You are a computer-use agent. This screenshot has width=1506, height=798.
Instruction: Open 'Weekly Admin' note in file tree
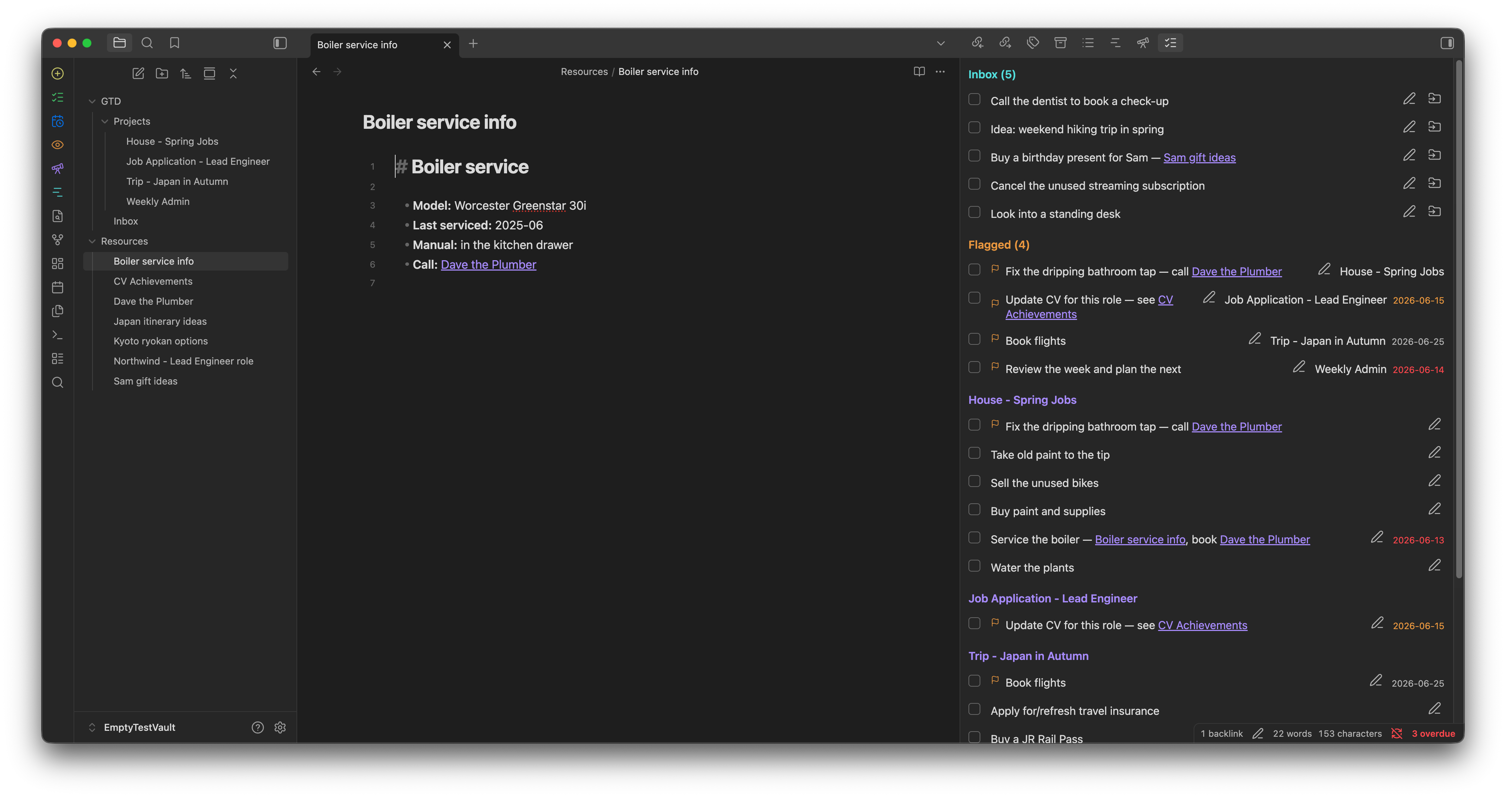[x=158, y=202]
